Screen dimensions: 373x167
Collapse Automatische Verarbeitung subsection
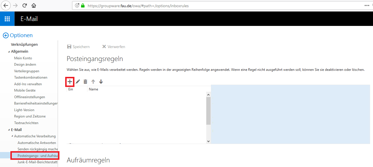tap(12, 136)
